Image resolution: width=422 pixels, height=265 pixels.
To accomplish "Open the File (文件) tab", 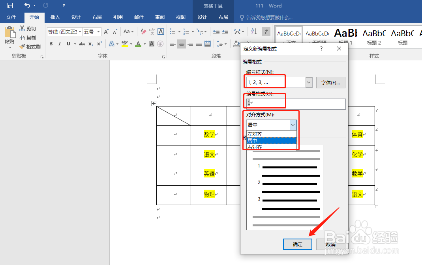I will 11,17.
